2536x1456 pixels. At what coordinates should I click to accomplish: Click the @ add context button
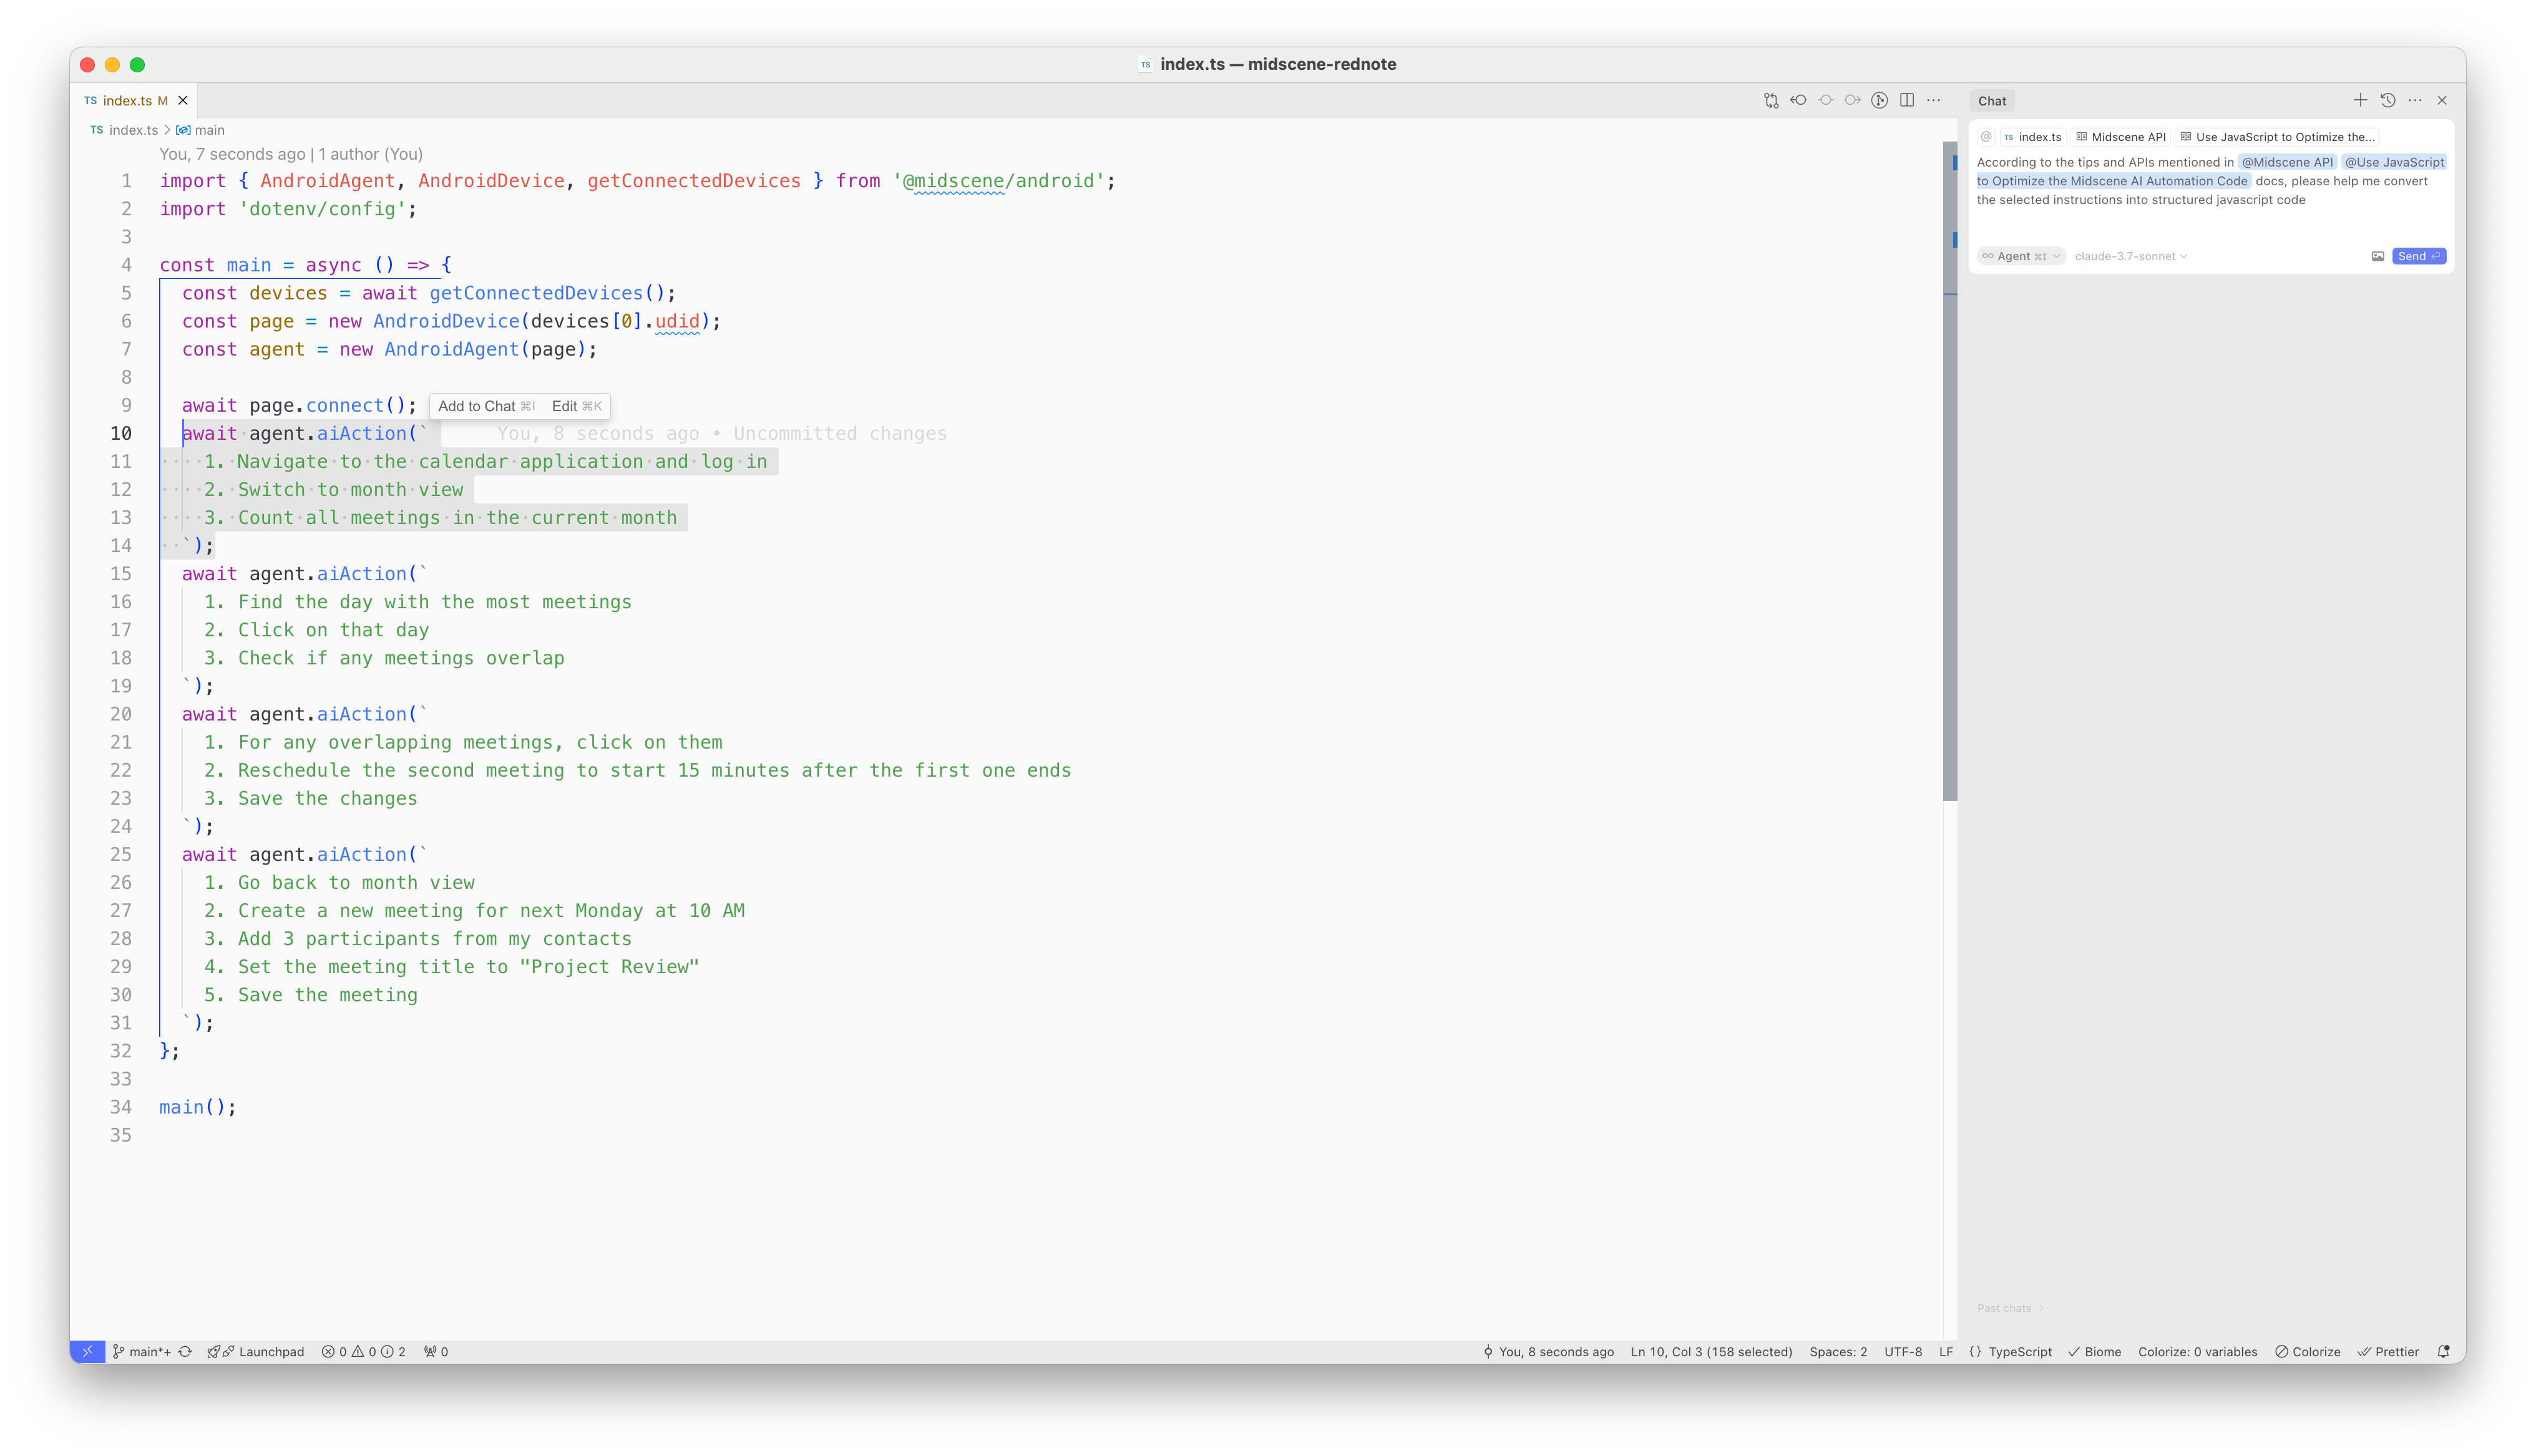[1986, 137]
